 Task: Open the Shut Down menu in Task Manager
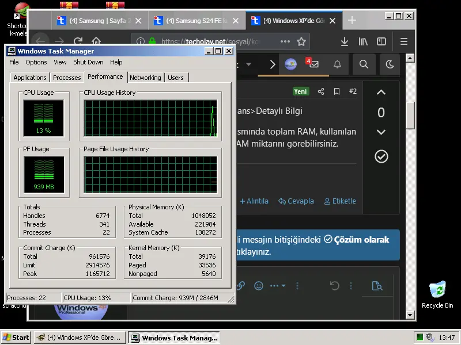tap(88, 62)
